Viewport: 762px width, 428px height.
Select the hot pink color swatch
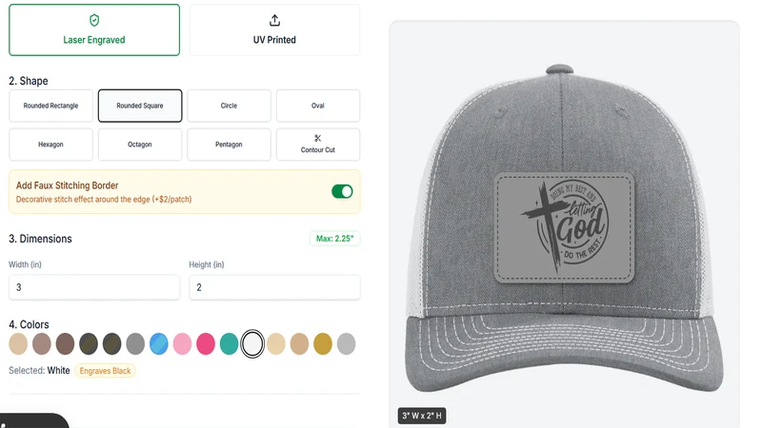point(206,344)
